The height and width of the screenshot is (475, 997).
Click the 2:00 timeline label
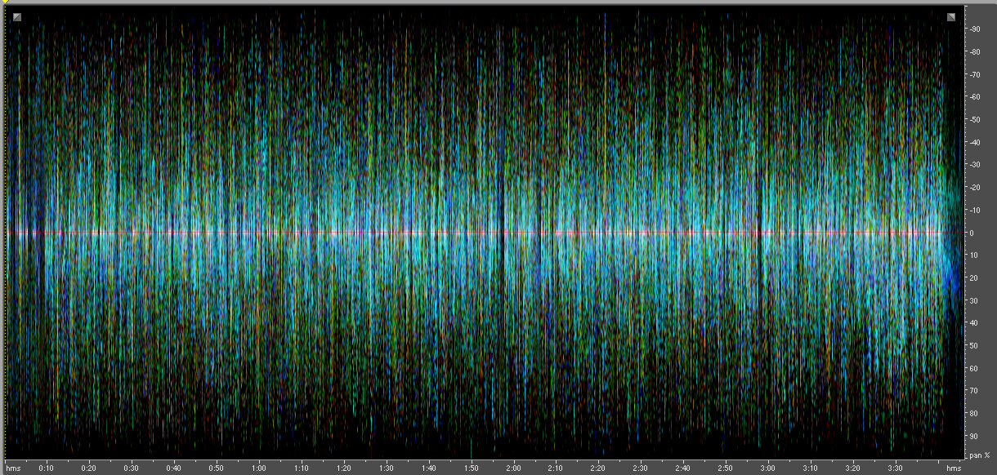pyautogui.click(x=513, y=468)
